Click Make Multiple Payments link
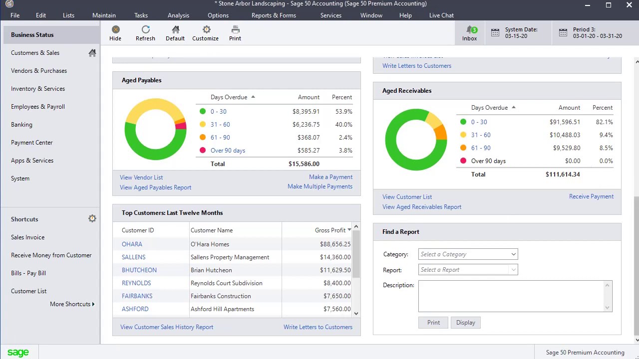The width and height of the screenshot is (639, 359). (x=320, y=186)
